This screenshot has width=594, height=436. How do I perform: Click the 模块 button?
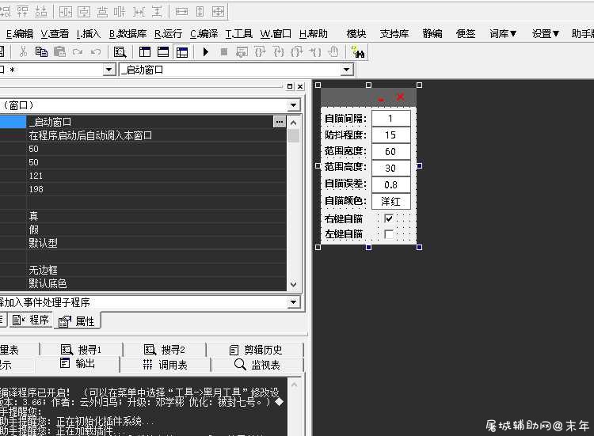tap(356, 34)
